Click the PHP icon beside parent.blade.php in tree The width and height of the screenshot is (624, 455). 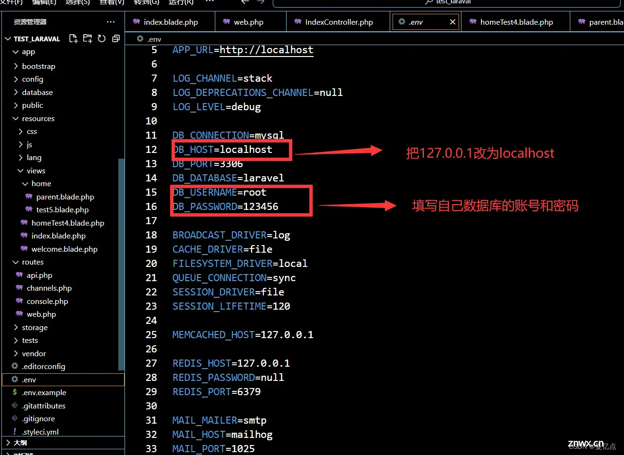click(x=29, y=197)
